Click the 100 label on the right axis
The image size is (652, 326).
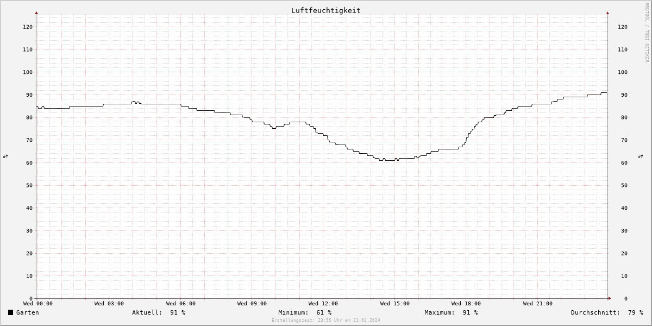(x=623, y=72)
